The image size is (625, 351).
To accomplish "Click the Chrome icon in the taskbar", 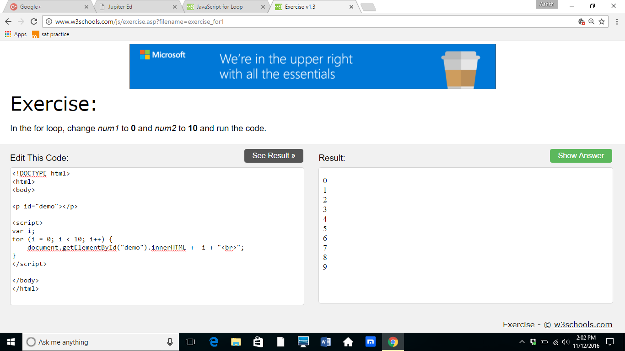I will (393, 342).
